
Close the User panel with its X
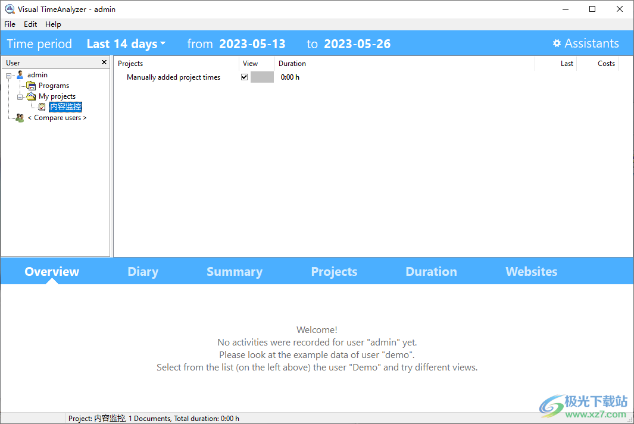[104, 62]
